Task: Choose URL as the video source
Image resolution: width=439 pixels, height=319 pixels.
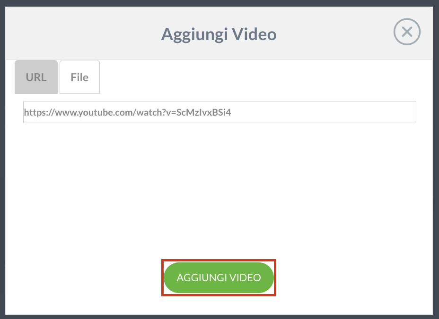Action: point(36,77)
